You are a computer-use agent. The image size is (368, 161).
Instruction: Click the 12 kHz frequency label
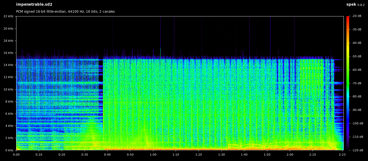[x=8, y=77]
